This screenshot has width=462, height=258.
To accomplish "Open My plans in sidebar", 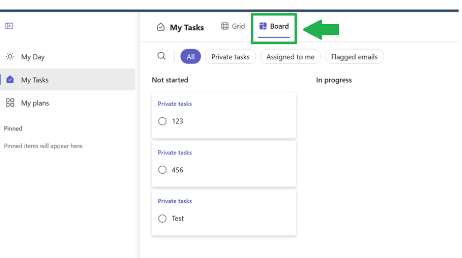I will point(68,103).
